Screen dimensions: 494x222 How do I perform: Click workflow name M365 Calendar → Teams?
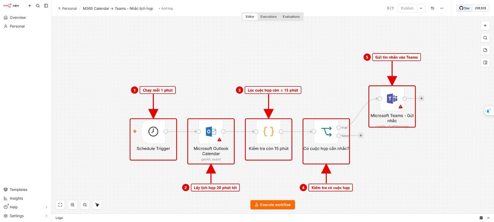pyautogui.click(x=118, y=9)
